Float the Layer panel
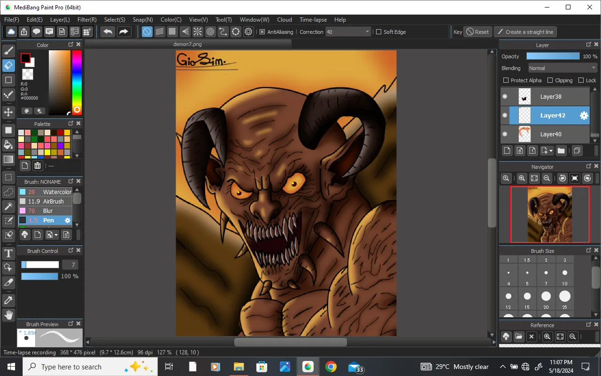 pos(589,45)
